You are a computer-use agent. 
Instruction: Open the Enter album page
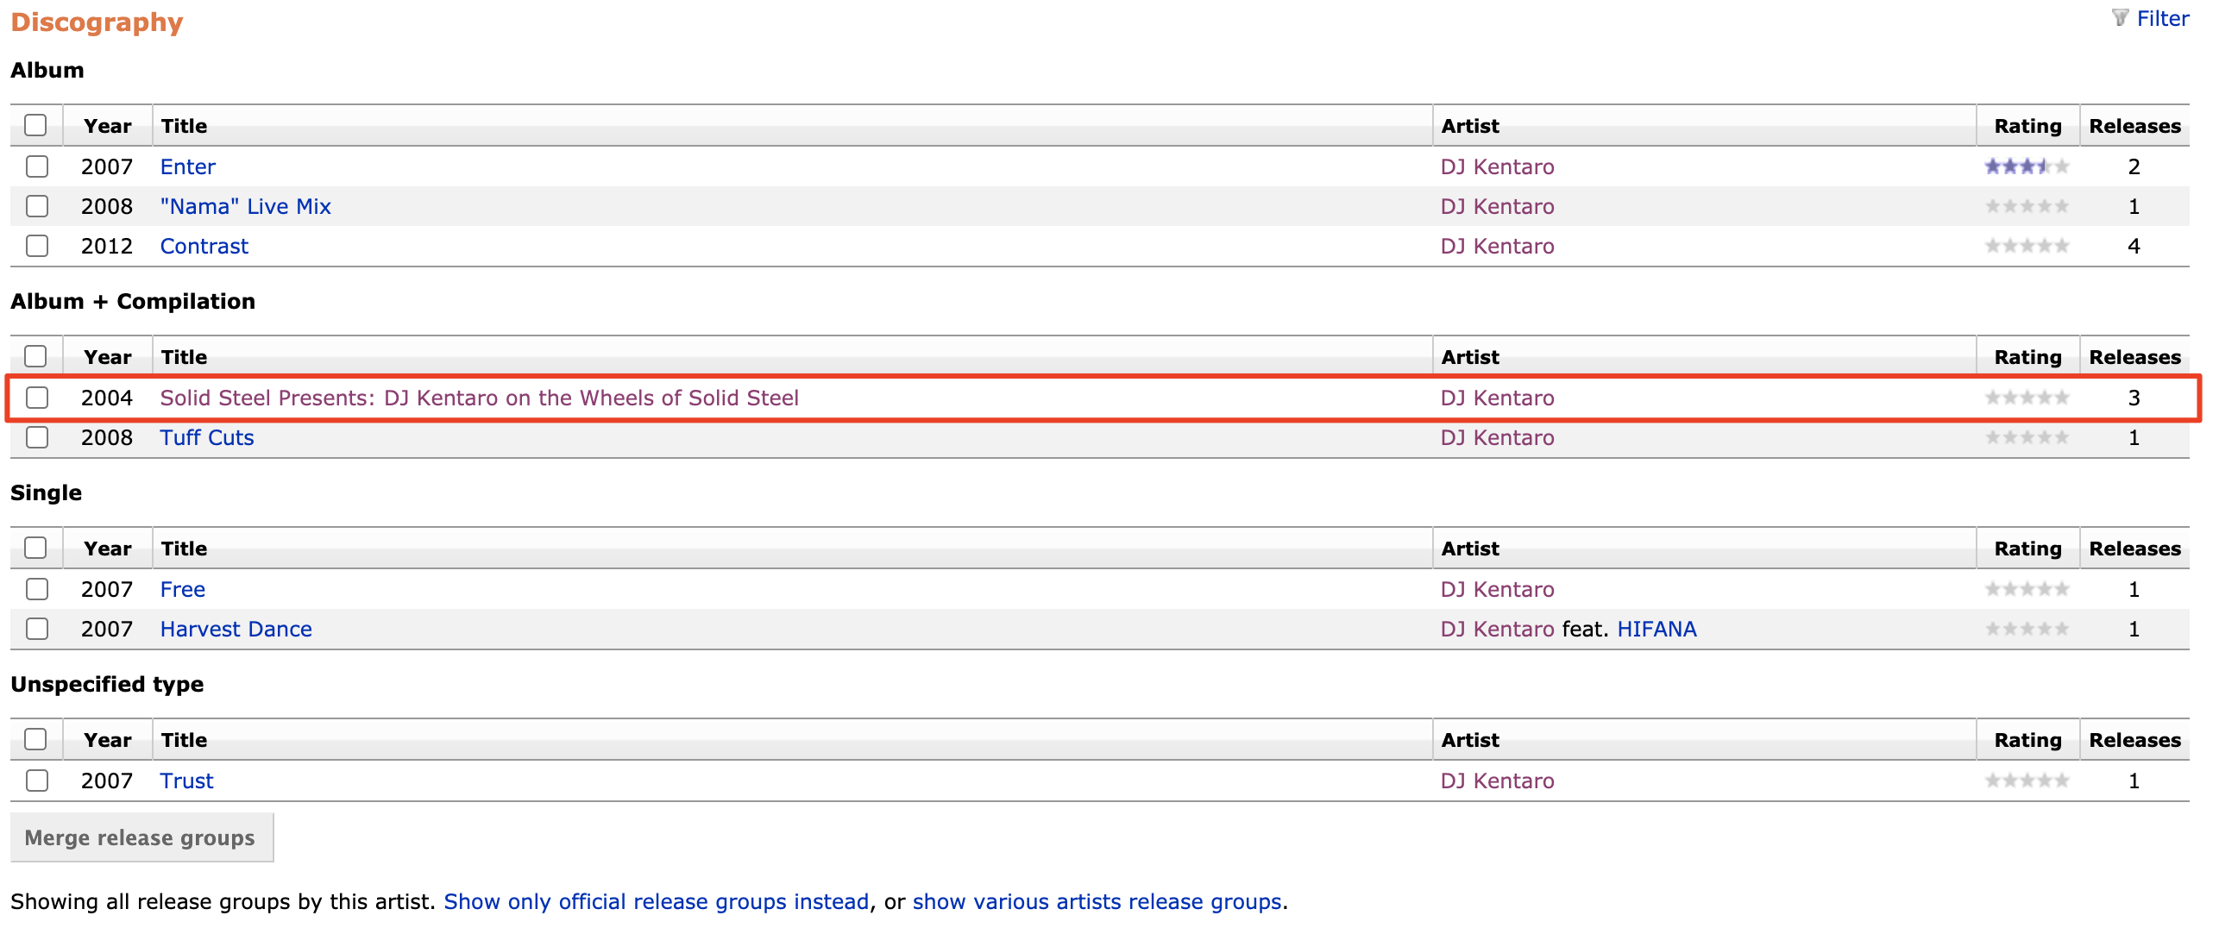click(x=188, y=166)
